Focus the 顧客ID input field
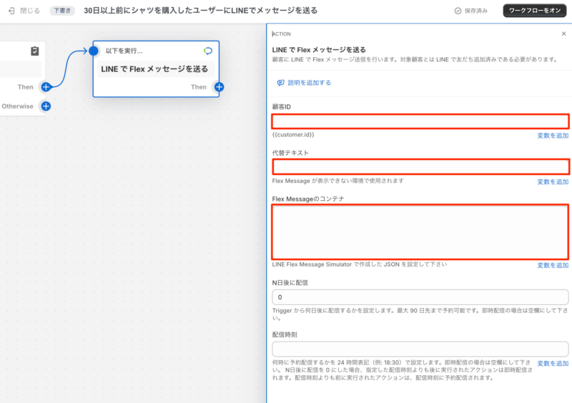572x403 pixels. [420, 121]
